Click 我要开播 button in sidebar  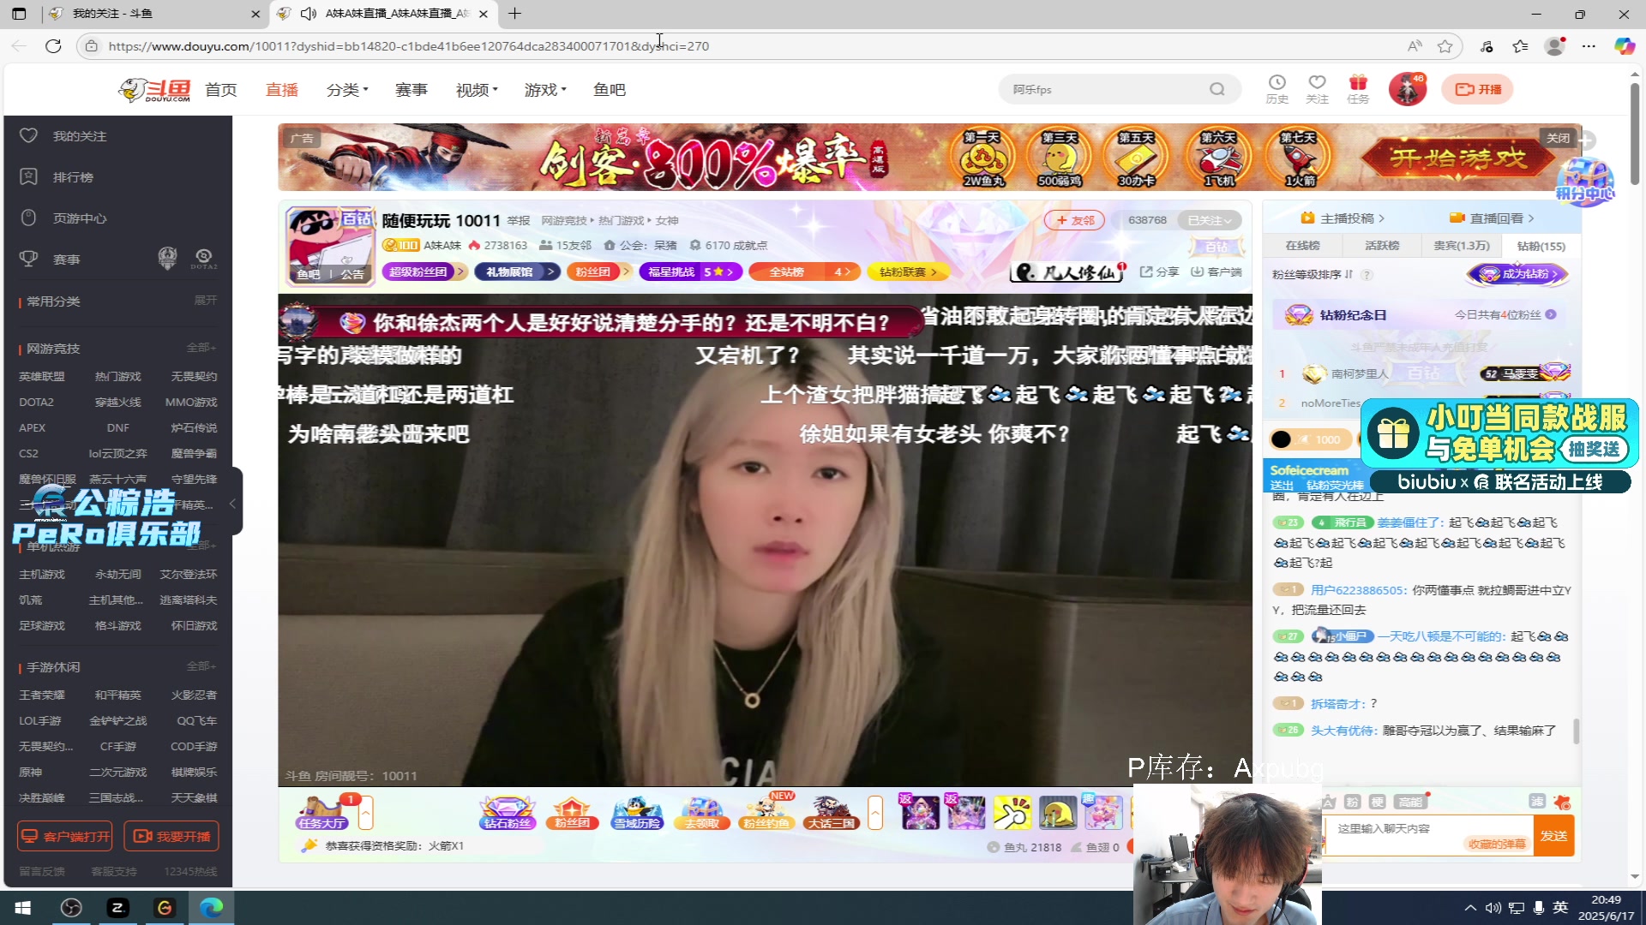tap(171, 836)
